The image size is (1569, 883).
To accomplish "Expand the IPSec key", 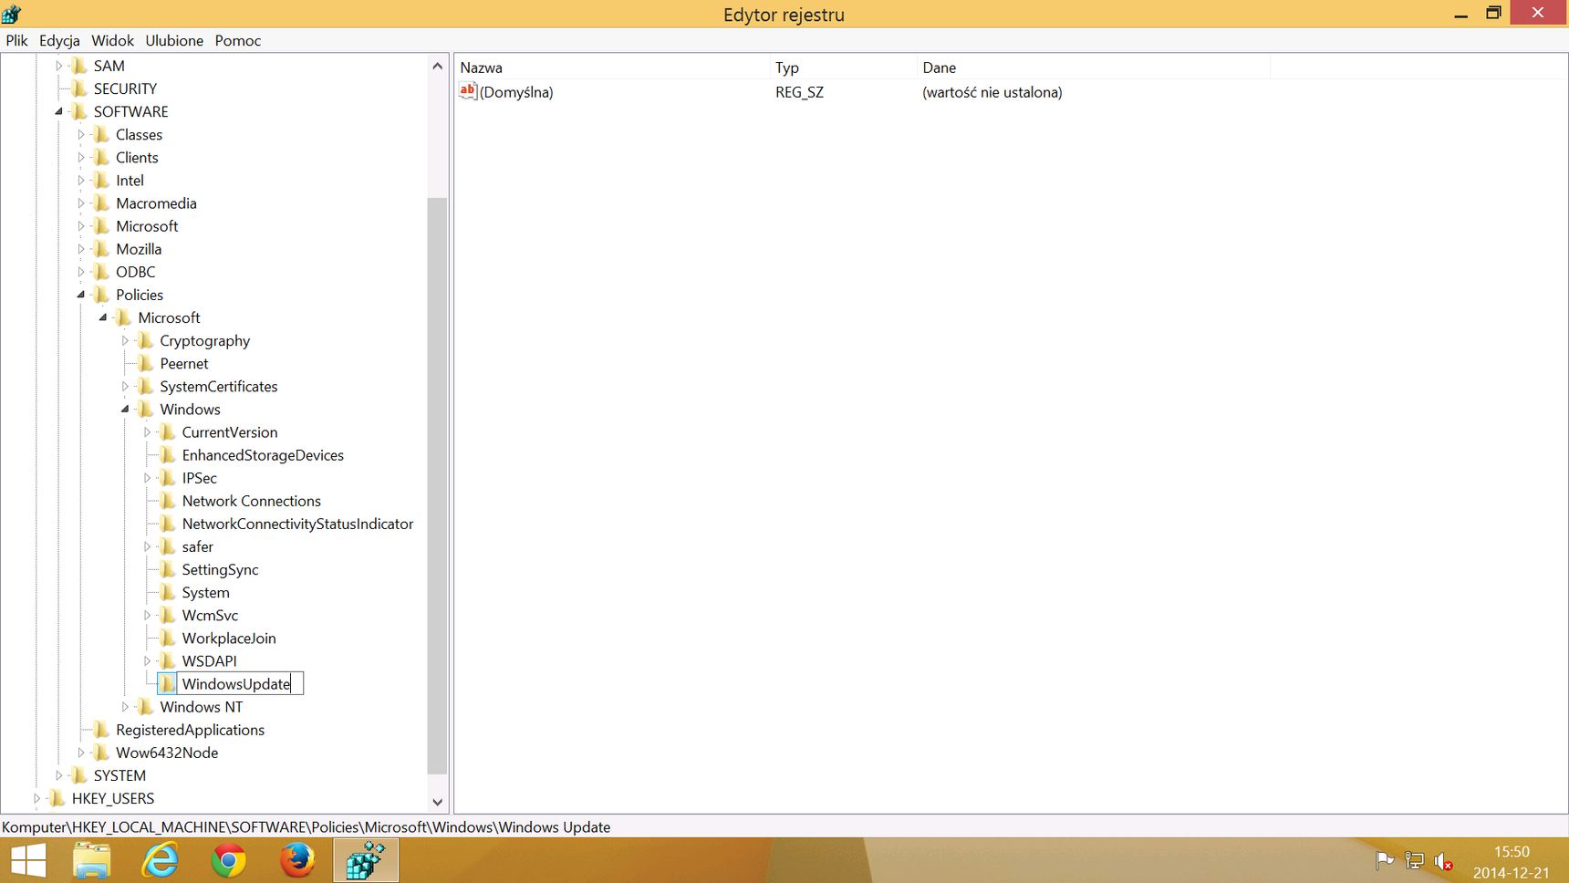I will coord(147,477).
